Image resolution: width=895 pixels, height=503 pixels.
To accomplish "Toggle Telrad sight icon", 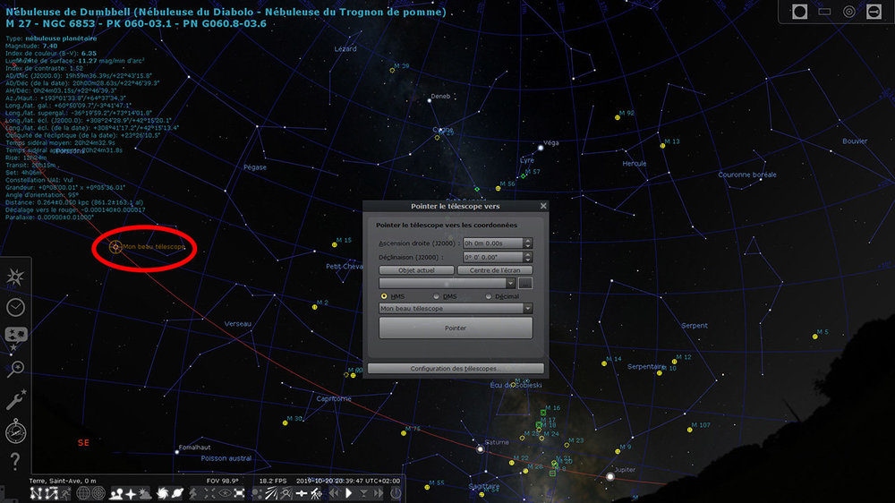I will pos(849,12).
